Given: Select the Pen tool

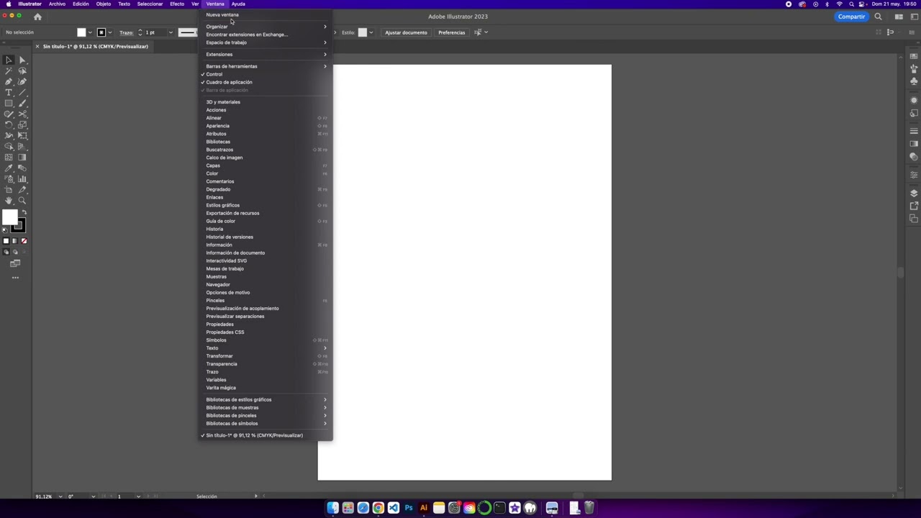Looking at the screenshot, I should click(9, 81).
